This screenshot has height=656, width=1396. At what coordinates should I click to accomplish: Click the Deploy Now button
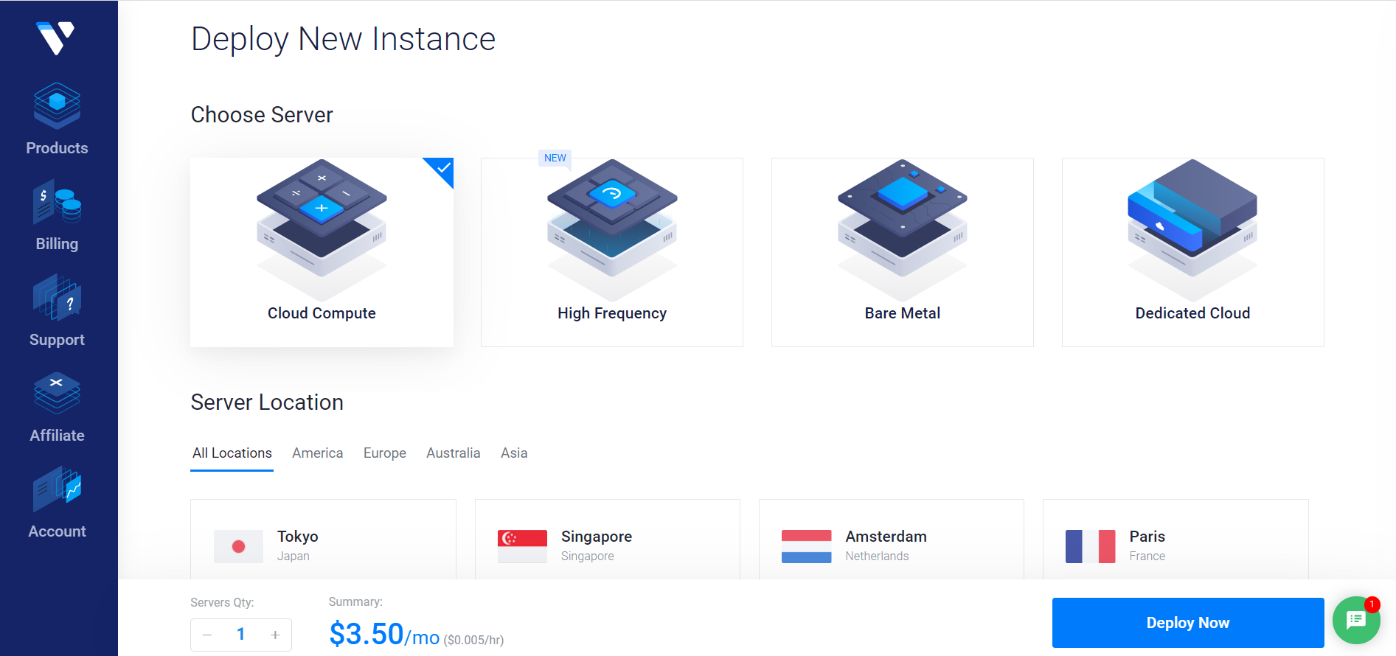[1188, 623]
